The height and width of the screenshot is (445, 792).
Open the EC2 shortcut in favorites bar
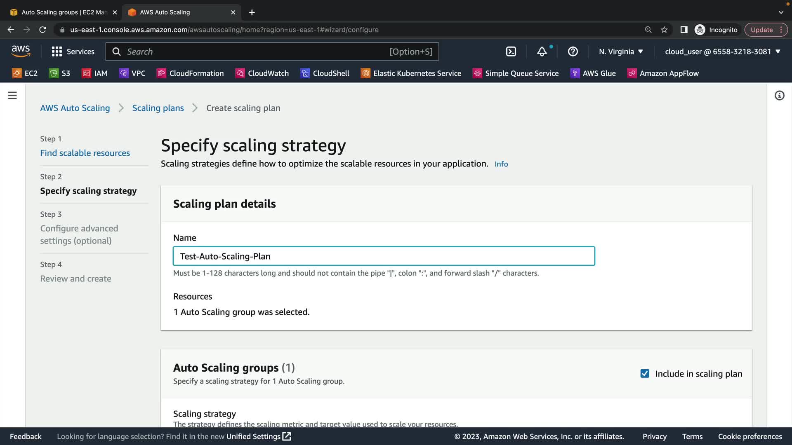[25, 73]
